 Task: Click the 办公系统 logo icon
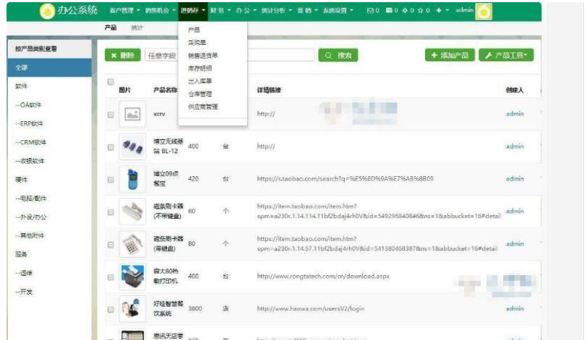pos(47,11)
